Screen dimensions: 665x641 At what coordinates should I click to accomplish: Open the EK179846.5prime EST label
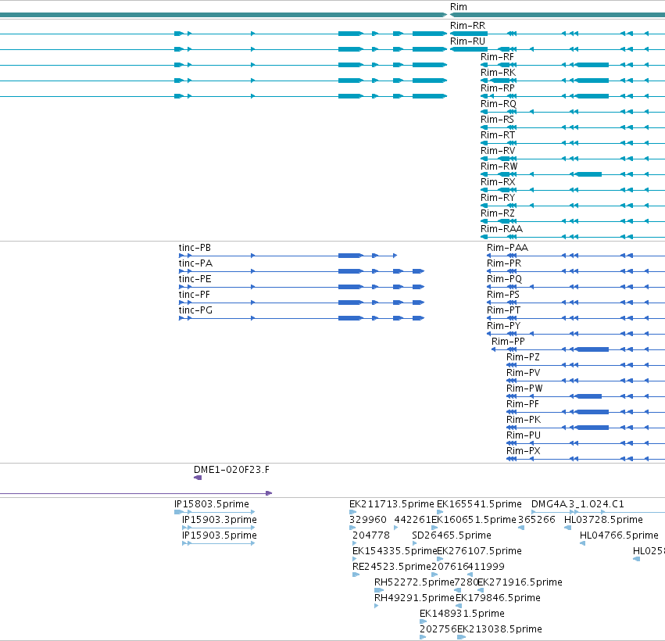coord(498,598)
